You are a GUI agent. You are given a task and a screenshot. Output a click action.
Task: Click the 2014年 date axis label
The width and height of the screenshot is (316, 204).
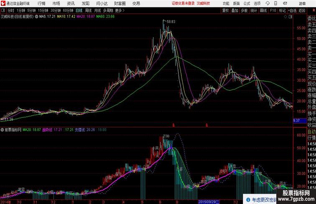click(x=6, y=202)
